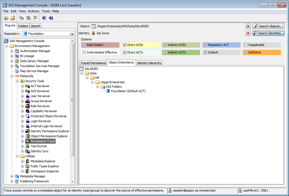Screen dimensions: 289x196
Task: Toggle the Default option checkbox
Action: 205,52
